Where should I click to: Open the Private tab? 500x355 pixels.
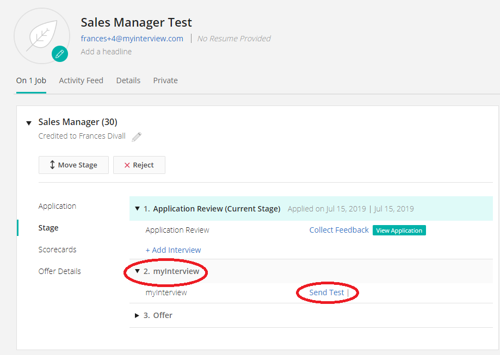pyautogui.click(x=165, y=80)
